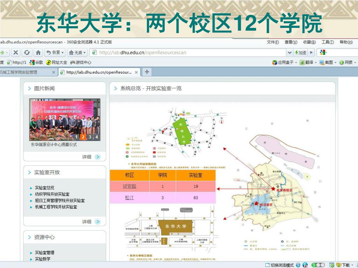Open the 恢复 dropdown arrow
This screenshot has width=358, height=268.
(x=63, y=53)
